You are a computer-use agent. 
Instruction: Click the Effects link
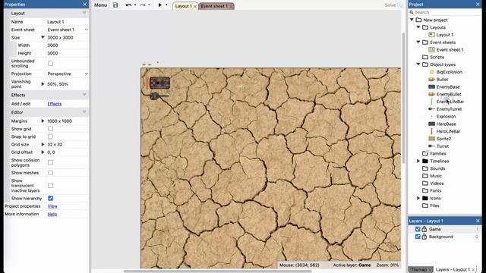[55, 104]
